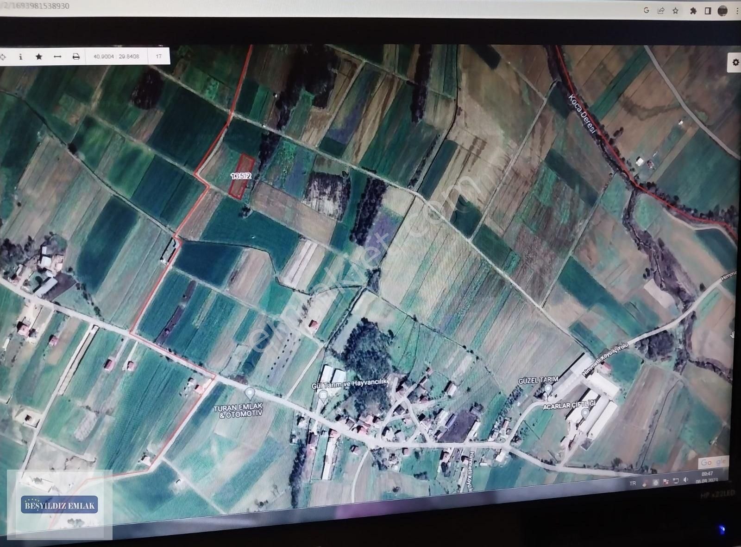Click the zoom level 17 indicator

159,57
